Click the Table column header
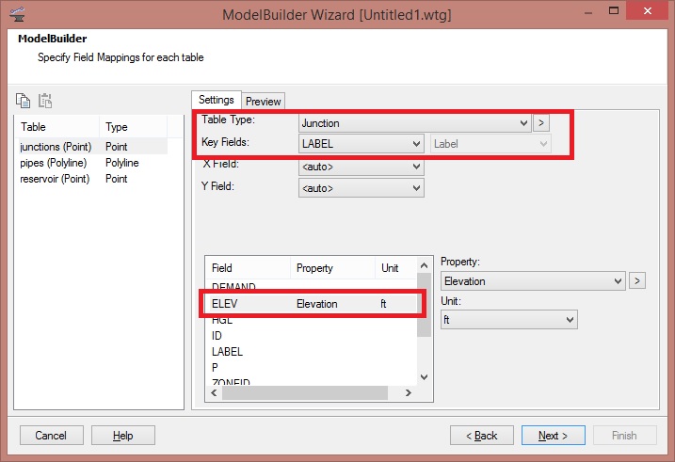 click(57, 127)
